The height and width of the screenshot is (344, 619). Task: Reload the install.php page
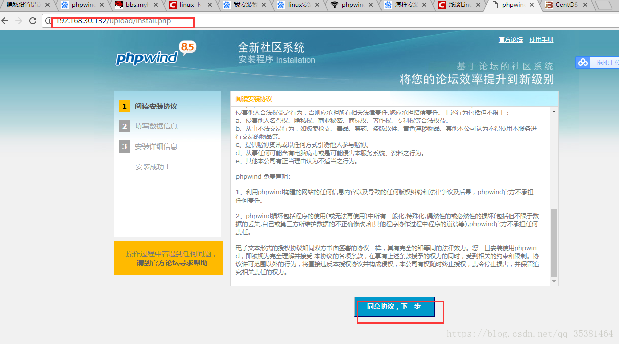(33, 21)
